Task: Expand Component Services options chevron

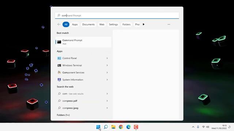Action: [x=107, y=72]
